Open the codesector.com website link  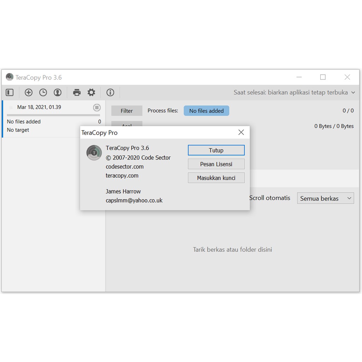click(124, 167)
